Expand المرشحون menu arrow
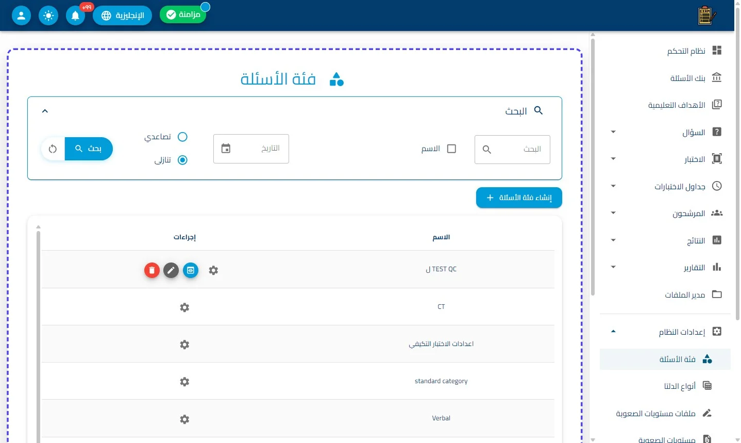The width and height of the screenshot is (741, 443). [x=613, y=213]
